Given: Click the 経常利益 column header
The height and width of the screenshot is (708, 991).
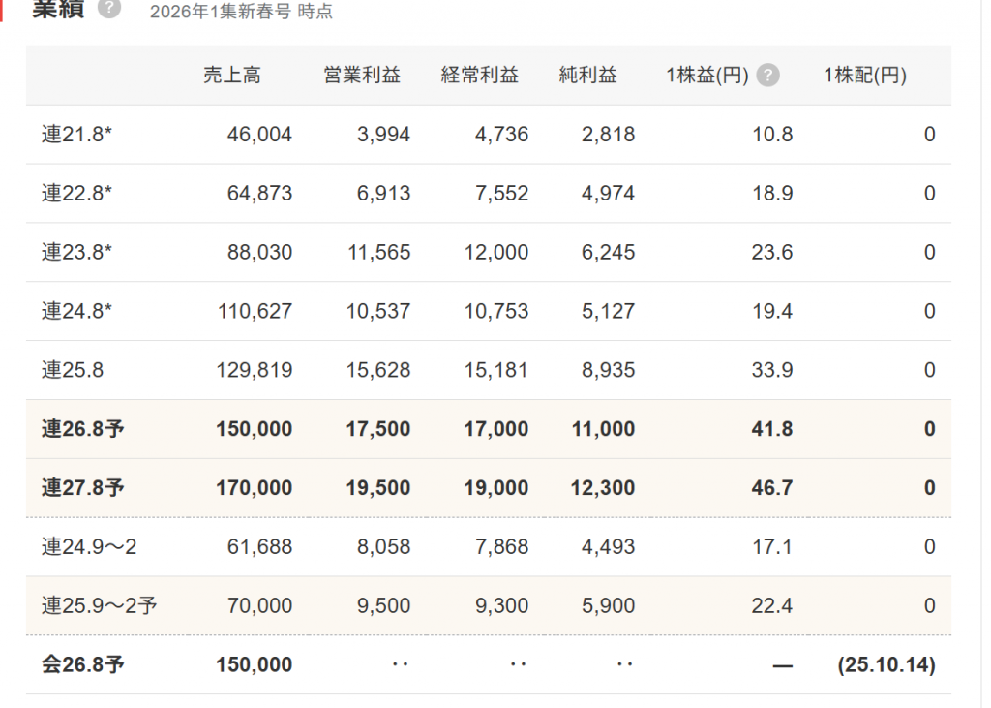Looking at the screenshot, I should [x=480, y=76].
